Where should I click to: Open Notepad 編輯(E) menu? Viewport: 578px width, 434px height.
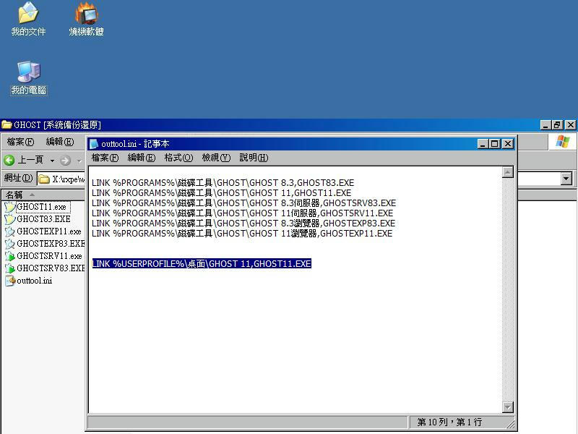click(141, 158)
